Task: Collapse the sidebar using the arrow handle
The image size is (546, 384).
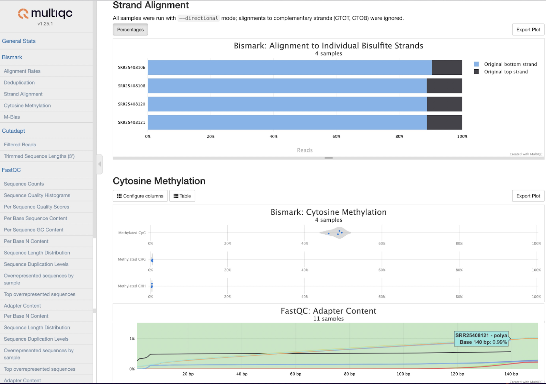Action: pos(99,164)
